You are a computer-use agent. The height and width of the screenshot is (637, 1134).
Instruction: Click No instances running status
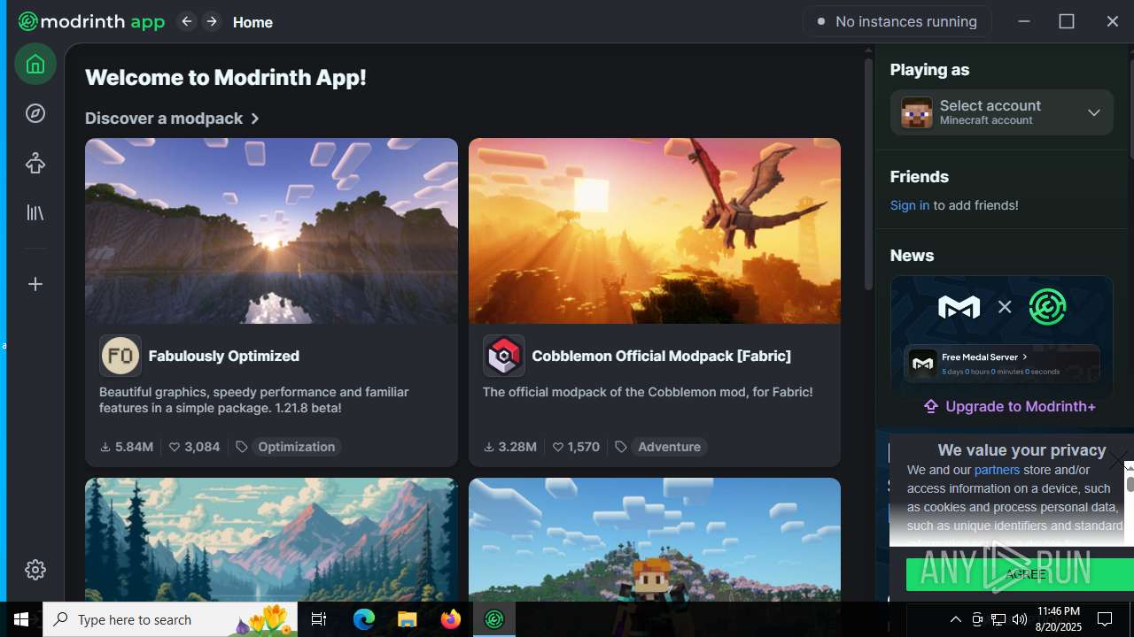click(897, 21)
